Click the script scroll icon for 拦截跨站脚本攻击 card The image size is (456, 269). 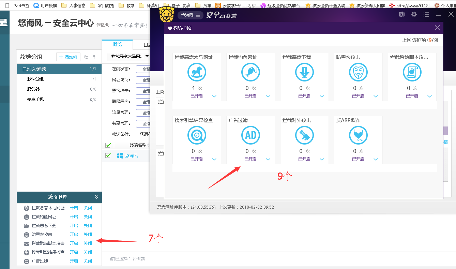pyautogui.click(x=412, y=72)
